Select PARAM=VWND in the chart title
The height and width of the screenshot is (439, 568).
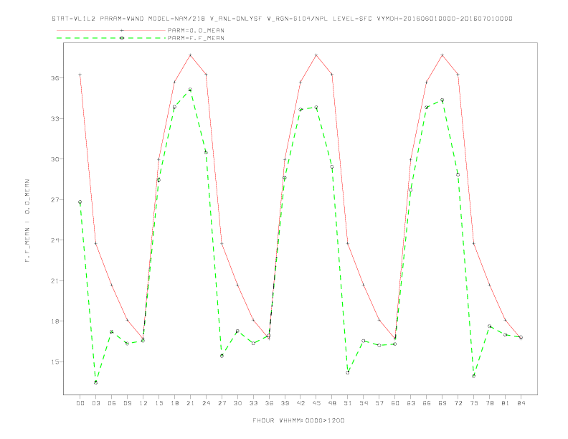122,19
